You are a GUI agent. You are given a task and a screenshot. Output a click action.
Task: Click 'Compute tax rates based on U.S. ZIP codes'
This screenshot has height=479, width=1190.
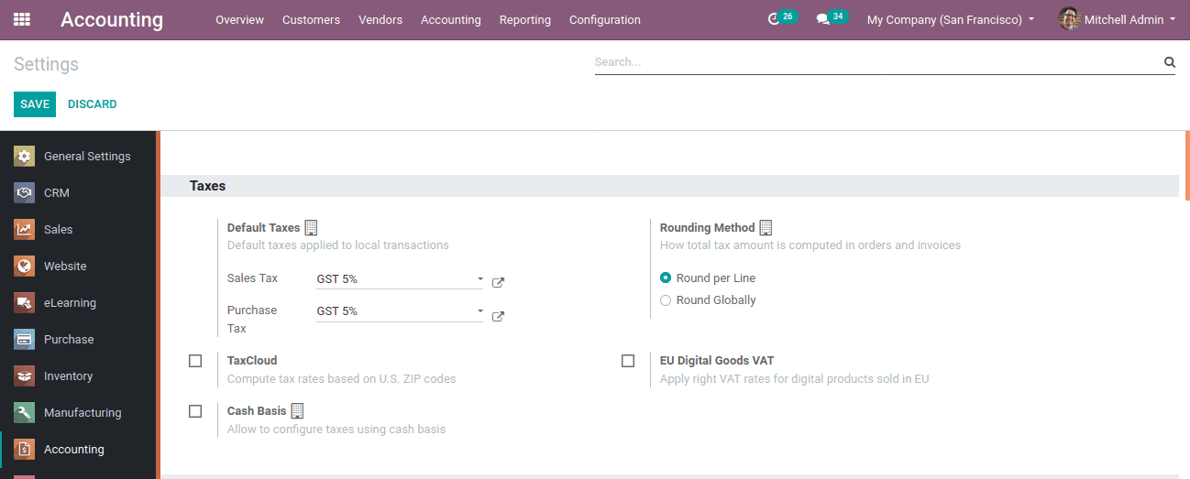coord(341,379)
